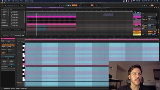Select the B Delay return track
Screen dimensions: 160x90
pos(137,33)
